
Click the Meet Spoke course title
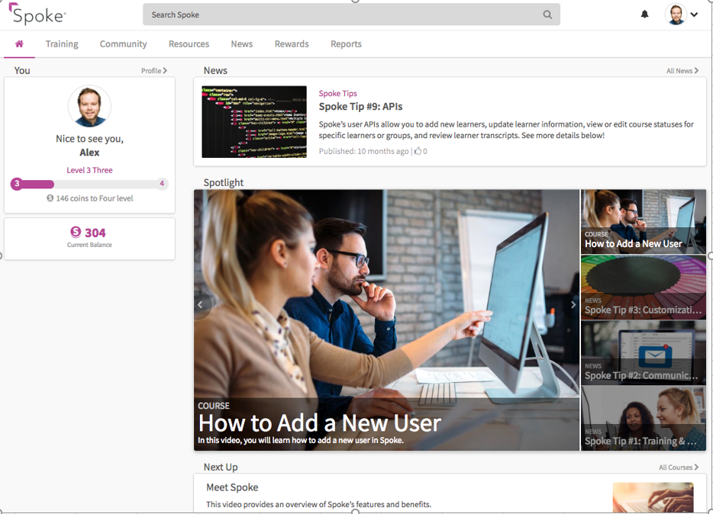[232, 487]
